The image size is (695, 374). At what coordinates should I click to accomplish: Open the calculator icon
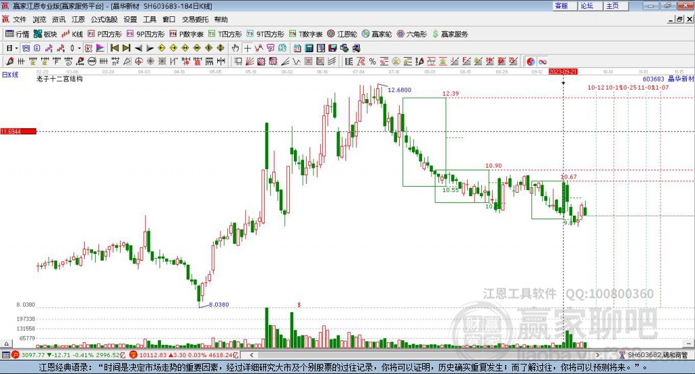coord(309,48)
